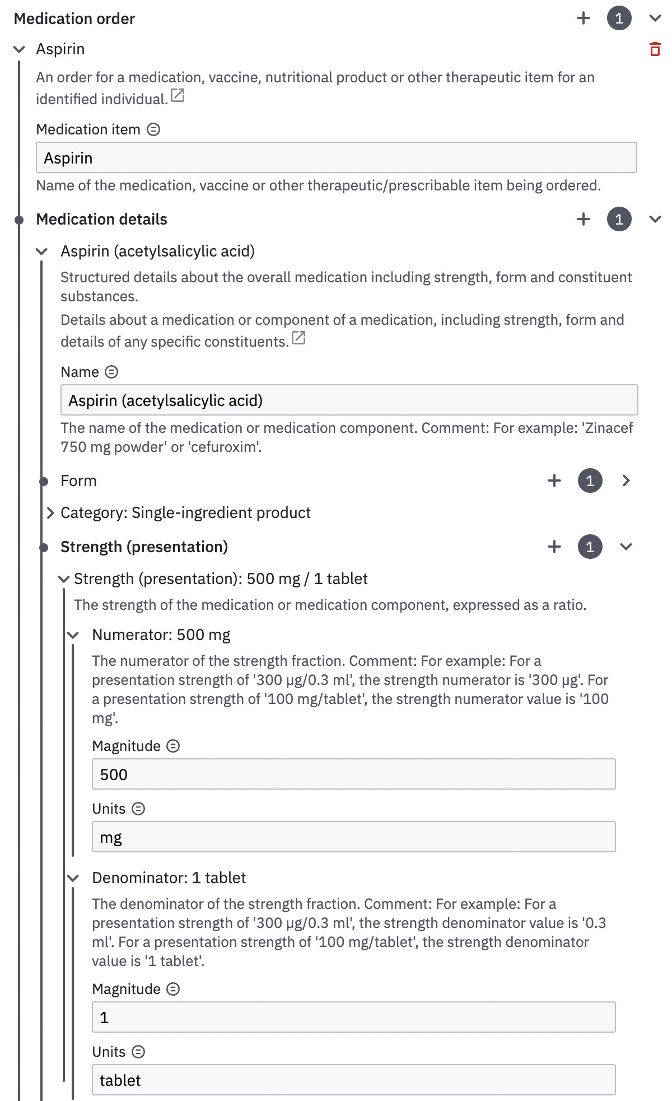
Task: Click the count badge next to Medication details
Action: coord(619,219)
